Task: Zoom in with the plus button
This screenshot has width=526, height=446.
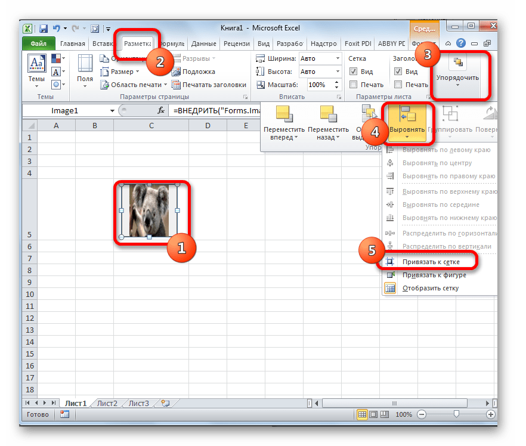Action: 490,414
